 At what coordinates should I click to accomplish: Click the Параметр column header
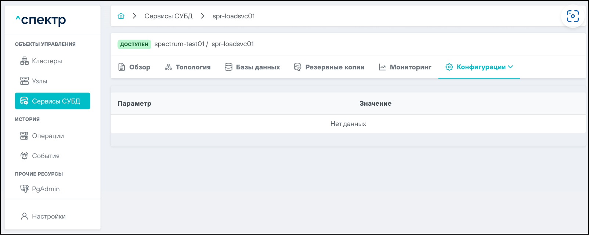click(134, 104)
